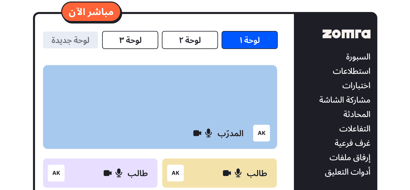The height and width of the screenshot is (190, 410).
Task: Switch to the لوحة ١ tab
Action: [249, 40]
